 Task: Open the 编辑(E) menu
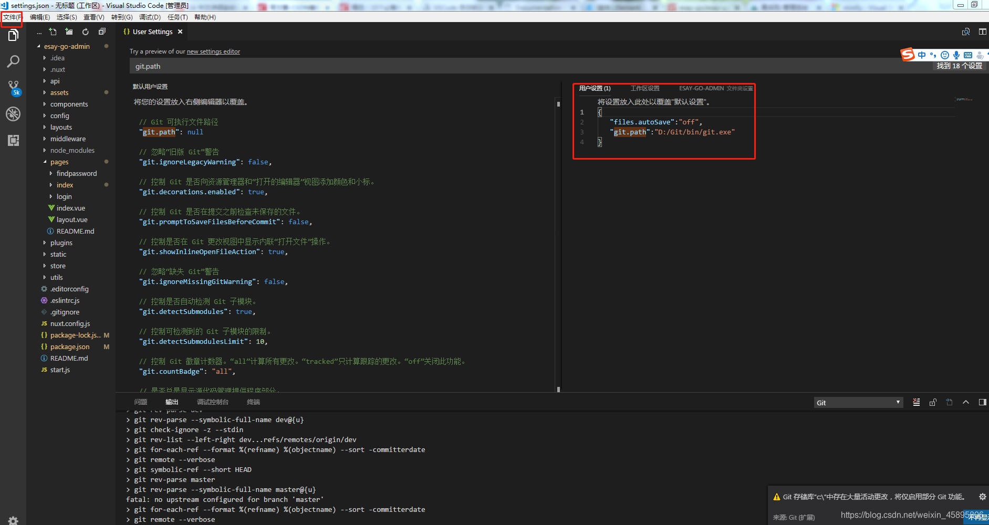(40, 17)
